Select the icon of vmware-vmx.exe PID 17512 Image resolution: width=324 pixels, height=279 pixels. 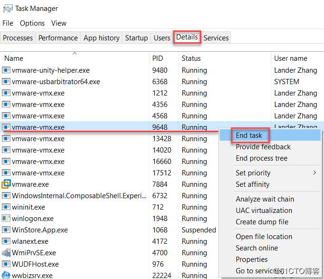click(x=6, y=173)
